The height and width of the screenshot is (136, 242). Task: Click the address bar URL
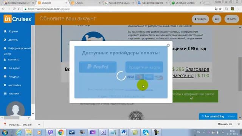pos(49,9)
